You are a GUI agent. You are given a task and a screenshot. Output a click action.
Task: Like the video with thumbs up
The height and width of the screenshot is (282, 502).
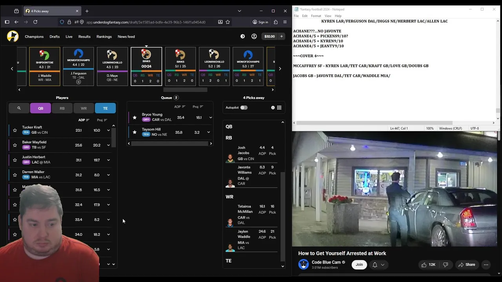[428, 265]
